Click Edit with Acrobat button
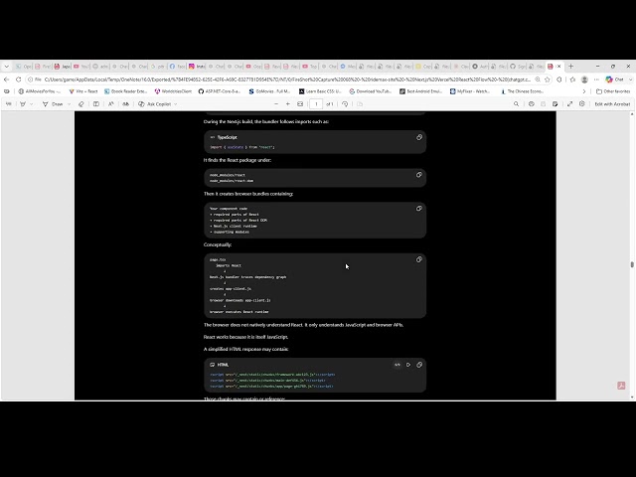Viewport: 636px width, 477px height. pos(612,104)
